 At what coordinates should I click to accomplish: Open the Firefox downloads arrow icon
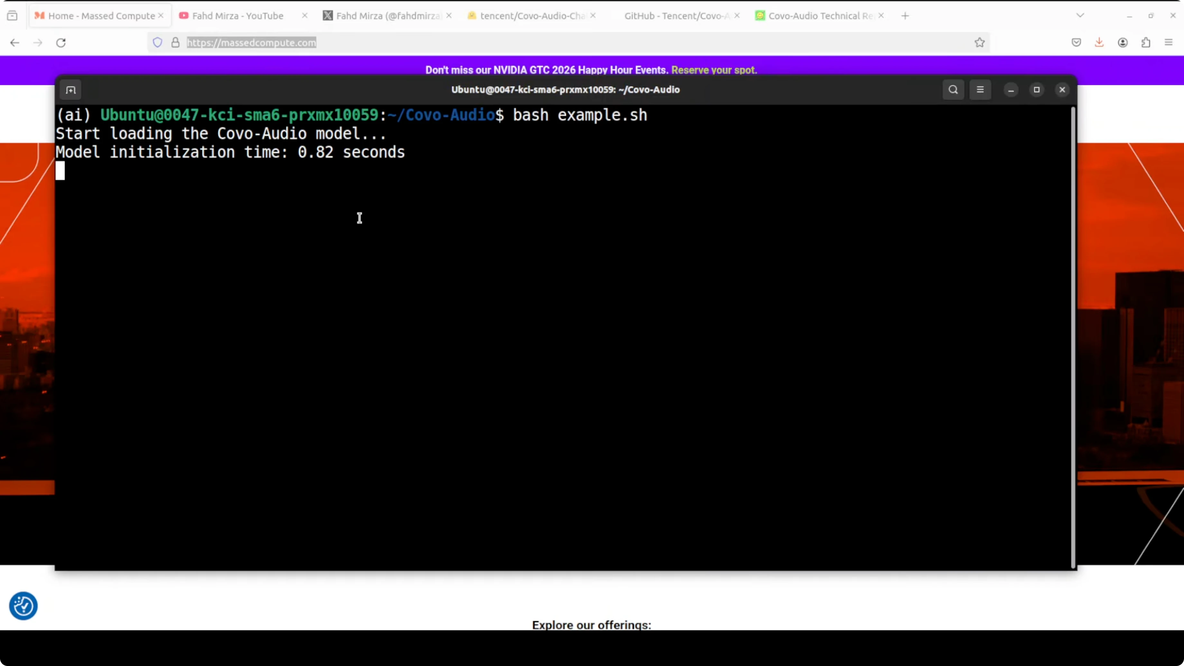tap(1099, 43)
